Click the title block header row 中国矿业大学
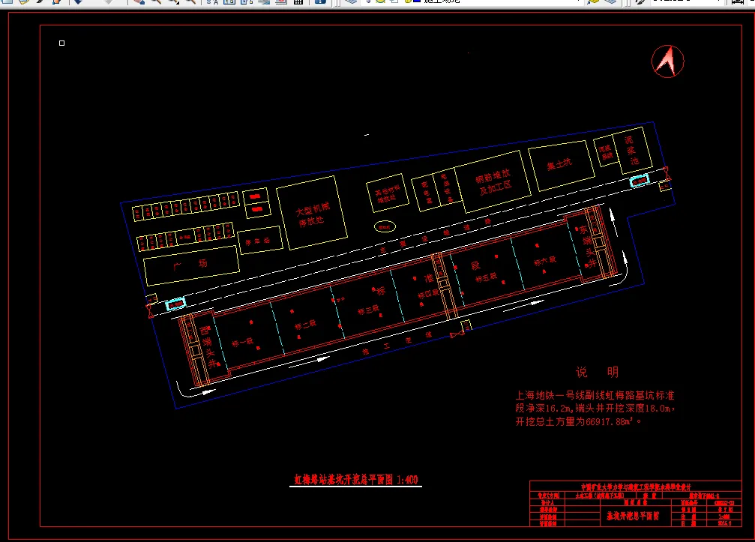 (636, 487)
